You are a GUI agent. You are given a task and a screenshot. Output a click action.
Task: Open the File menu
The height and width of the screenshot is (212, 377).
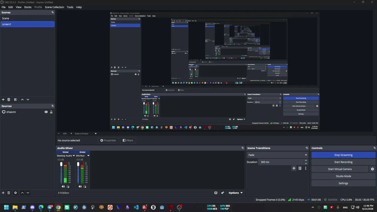coord(4,7)
